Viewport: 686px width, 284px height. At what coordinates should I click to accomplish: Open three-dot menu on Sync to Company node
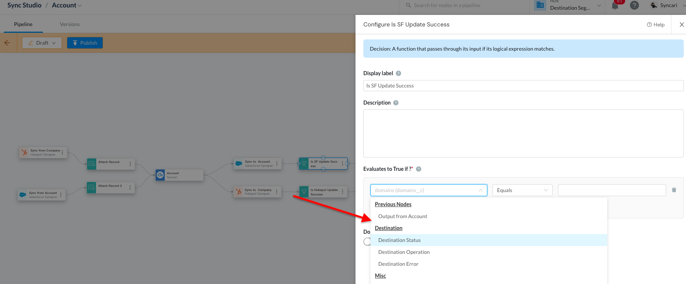277,191
